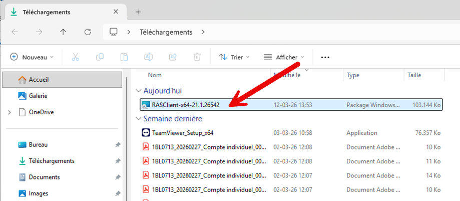The height and width of the screenshot is (201, 460).
Task: Collapse the Semaine dernière group
Action: pos(139,119)
